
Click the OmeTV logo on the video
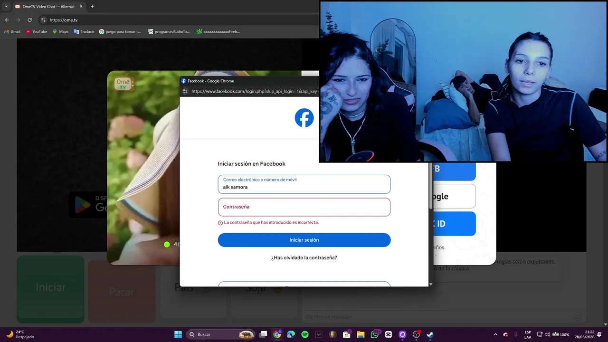pyautogui.click(x=124, y=84)
